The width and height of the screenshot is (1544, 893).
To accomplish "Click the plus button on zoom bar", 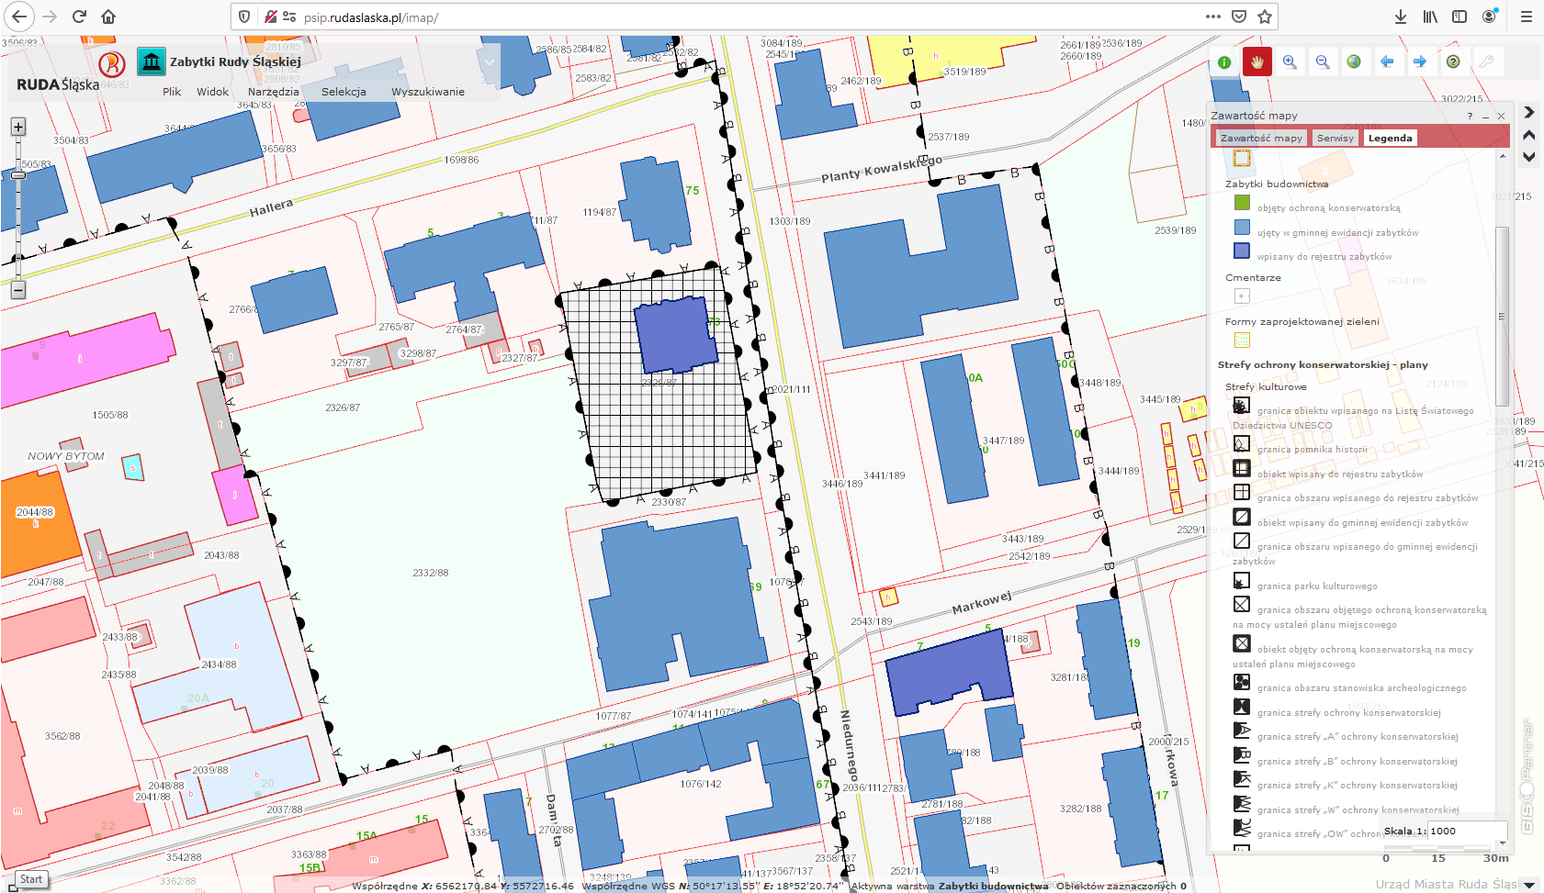I will pyautogui.click(x=18, y=127).
